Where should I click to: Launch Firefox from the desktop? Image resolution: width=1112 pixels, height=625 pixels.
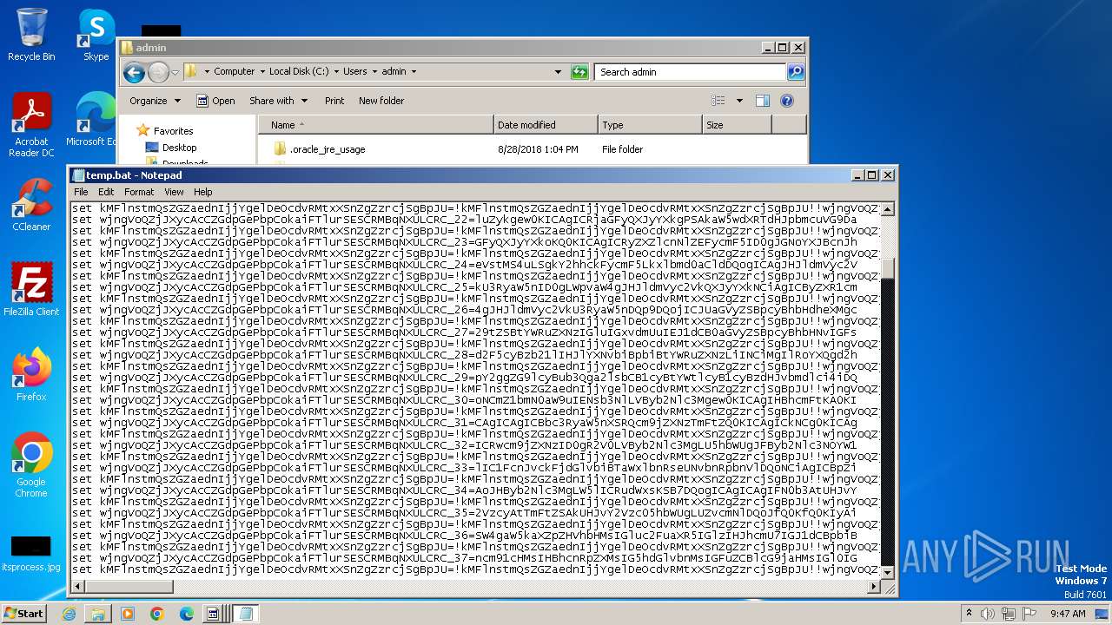pos(31,374)
